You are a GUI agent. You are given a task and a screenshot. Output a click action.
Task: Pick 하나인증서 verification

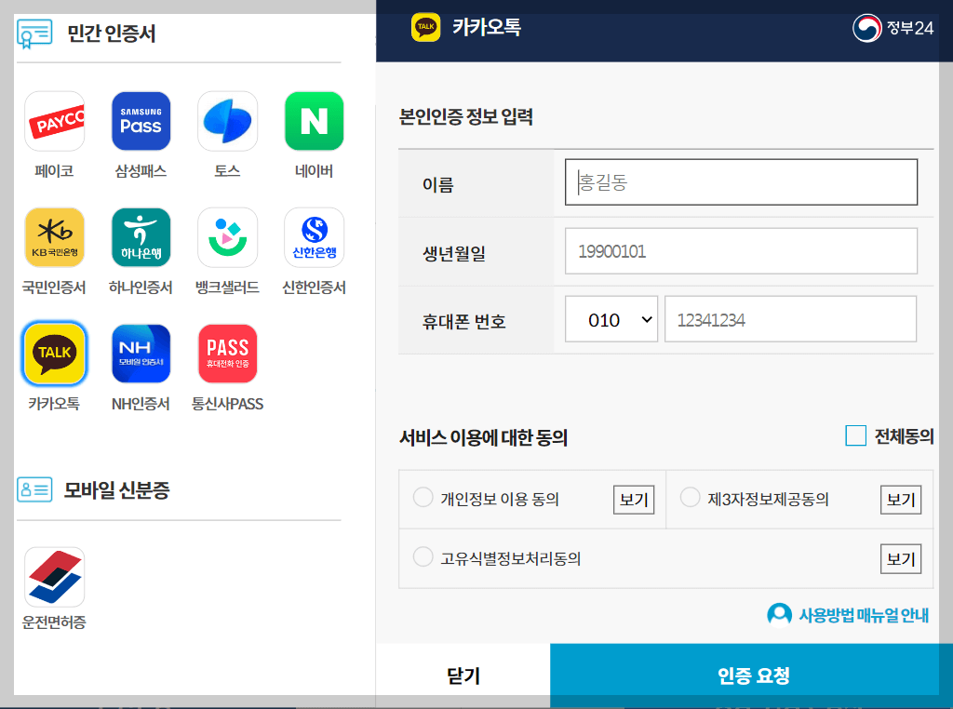(x=141, y=237)
